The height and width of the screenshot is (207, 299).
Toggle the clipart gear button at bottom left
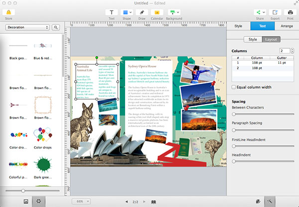click(39, 201)
